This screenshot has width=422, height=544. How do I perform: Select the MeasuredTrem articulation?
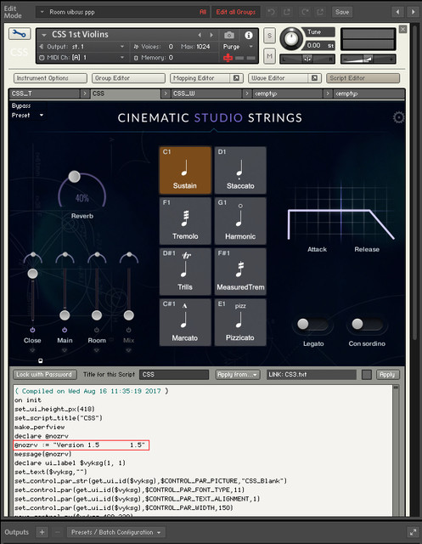(x=240, y=271)
